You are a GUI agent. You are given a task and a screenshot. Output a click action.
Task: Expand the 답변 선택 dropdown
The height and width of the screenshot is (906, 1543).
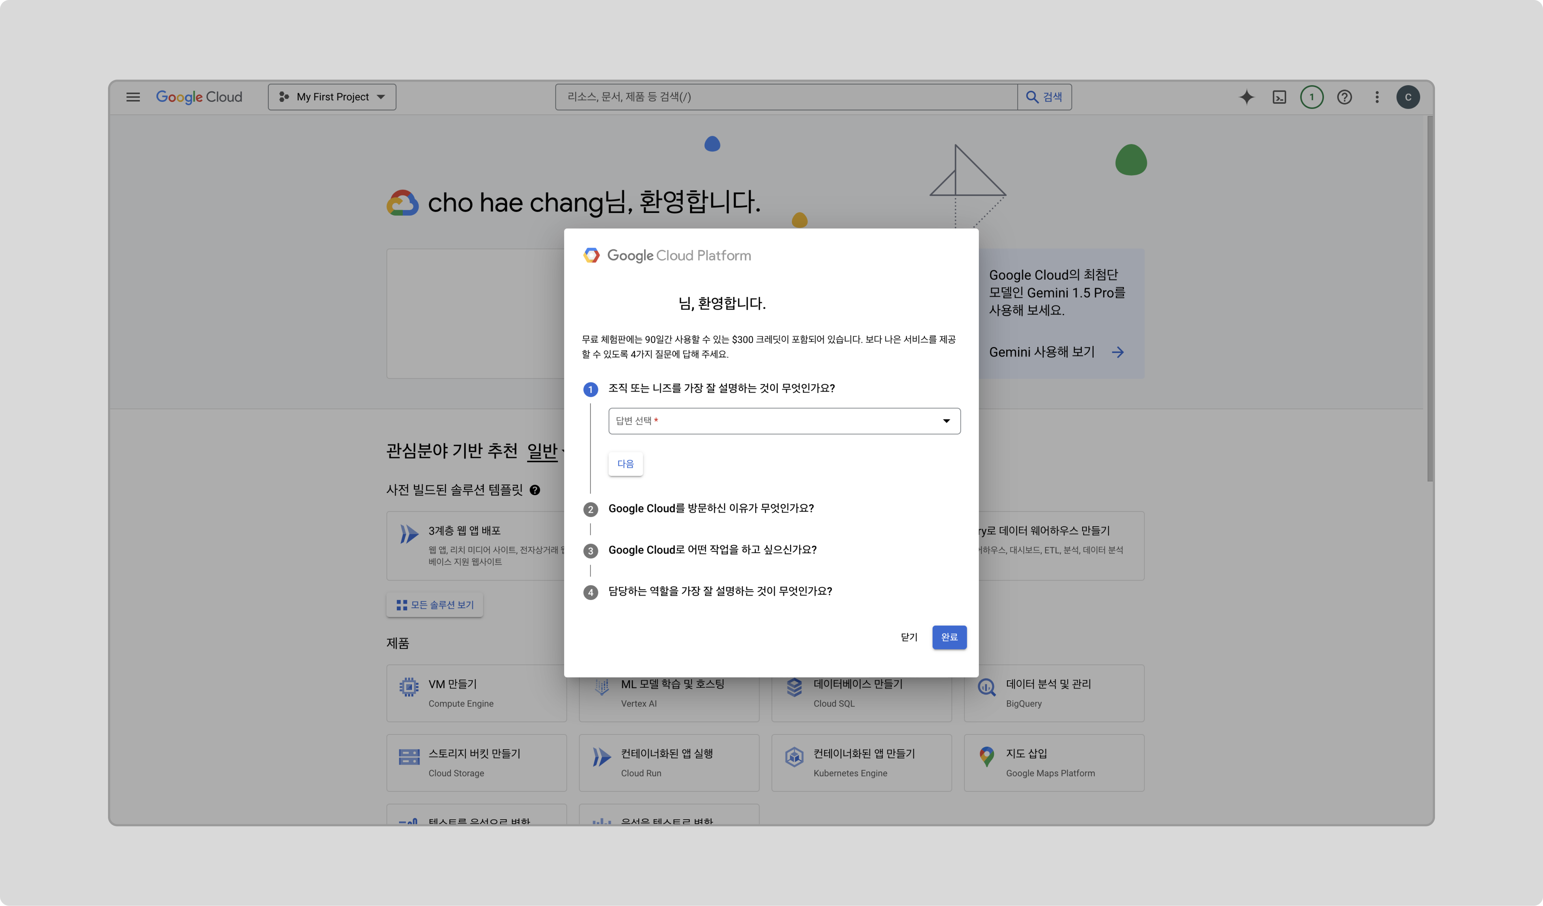point(784,421)
